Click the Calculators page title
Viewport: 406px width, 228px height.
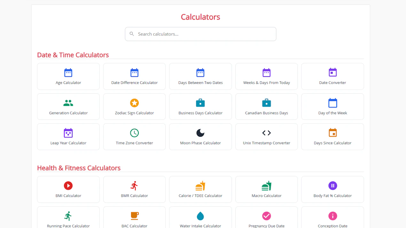click(x=200, y=17)
